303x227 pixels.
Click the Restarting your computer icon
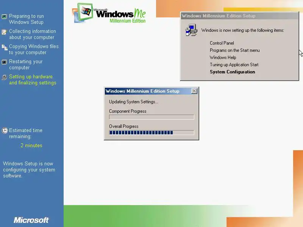[x=4, y=62]
